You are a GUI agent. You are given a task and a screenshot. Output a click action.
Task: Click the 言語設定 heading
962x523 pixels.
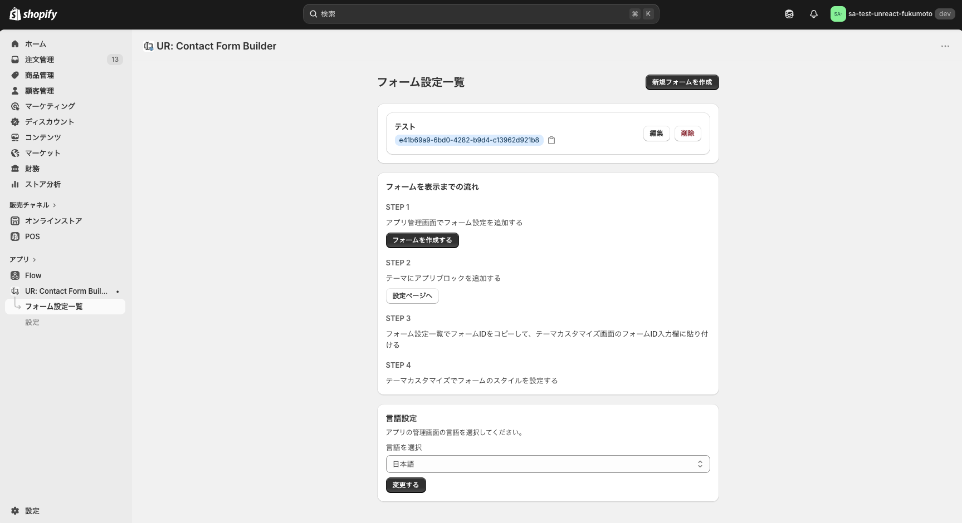[x=401, y=418]
